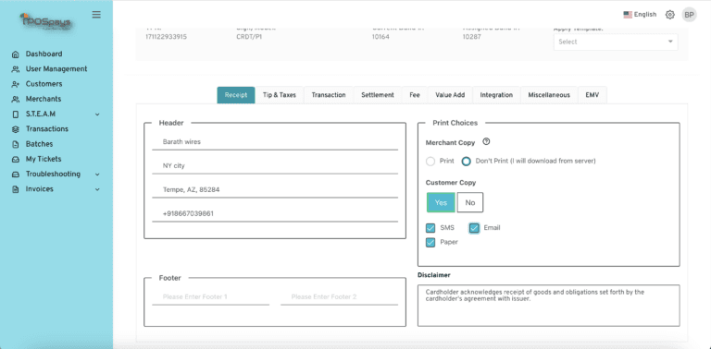
Task: Click the Transactions layers icon
Action: [16, 129]
